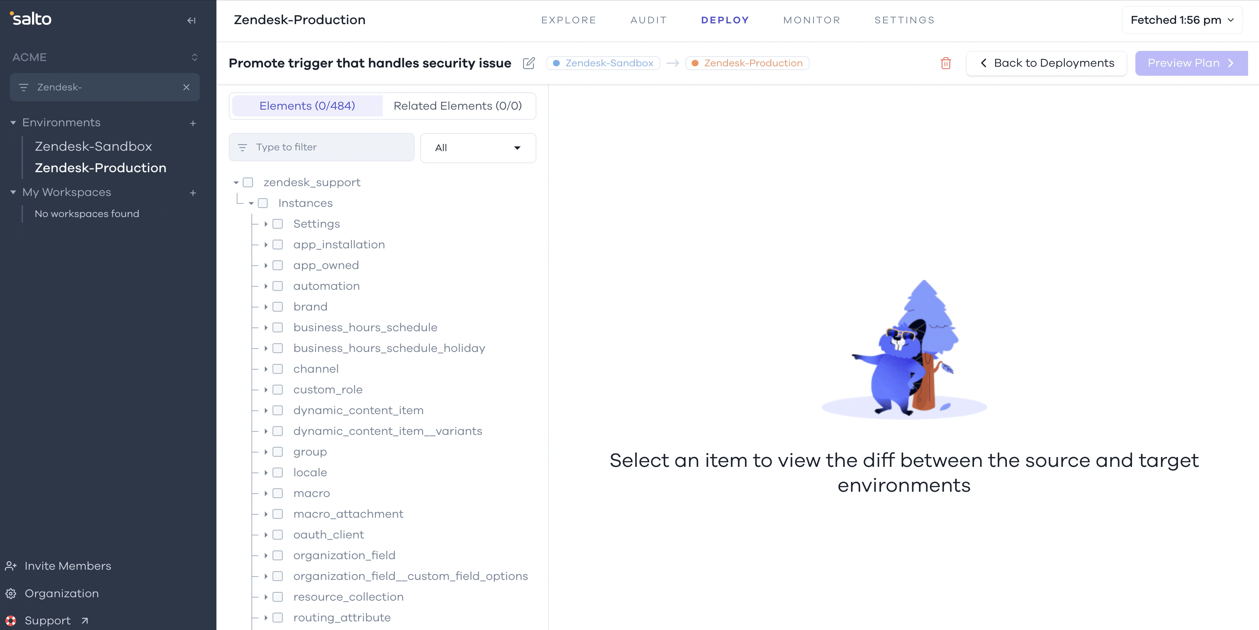This screenshot has width=1259, height=630.
Task: Tick the macro checkbox
Action: (277, 493)
